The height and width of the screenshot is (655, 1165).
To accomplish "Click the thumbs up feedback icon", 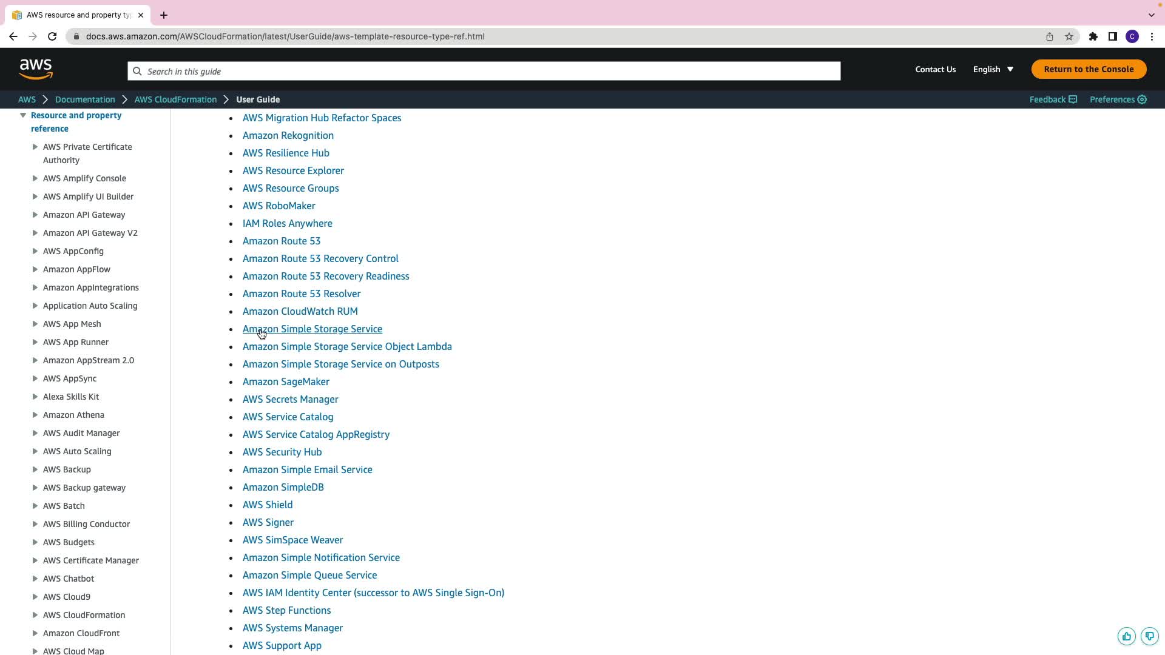I will pyautogui.click(x=1126, y=636).
